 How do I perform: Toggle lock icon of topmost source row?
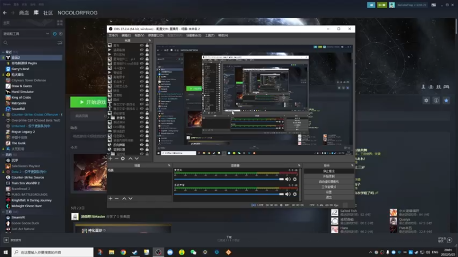click(147, 46)
